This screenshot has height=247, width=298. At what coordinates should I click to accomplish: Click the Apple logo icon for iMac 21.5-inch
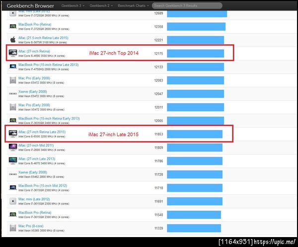(13, 40)
